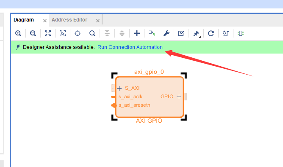Select the Zoom Area selection icon
The width and height of the screenshot is (283, 167).
63,33
